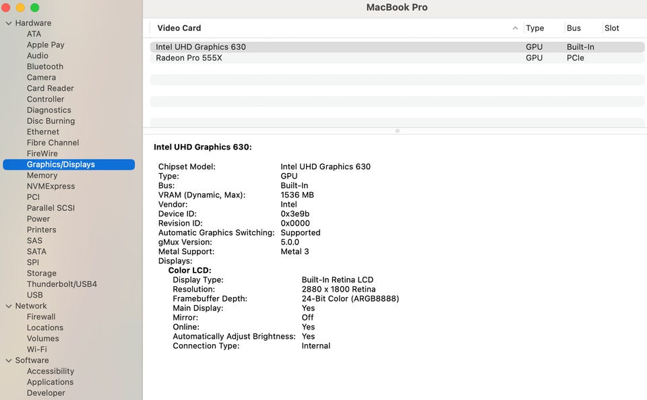Sort by the Slot column header
The image size is (647, 400).
tap(611, 28)
